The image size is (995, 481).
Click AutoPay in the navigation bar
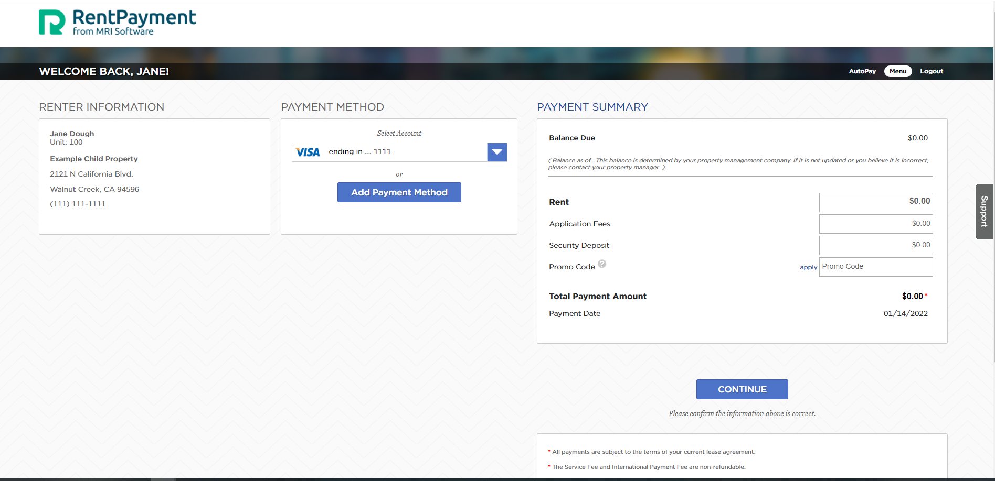click(x=862, y=71)
